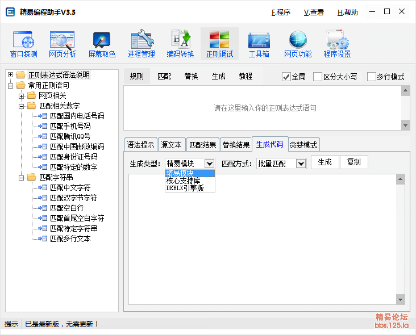Click the 正则表达式语法说明 folder icon

(x=21, y=75)
